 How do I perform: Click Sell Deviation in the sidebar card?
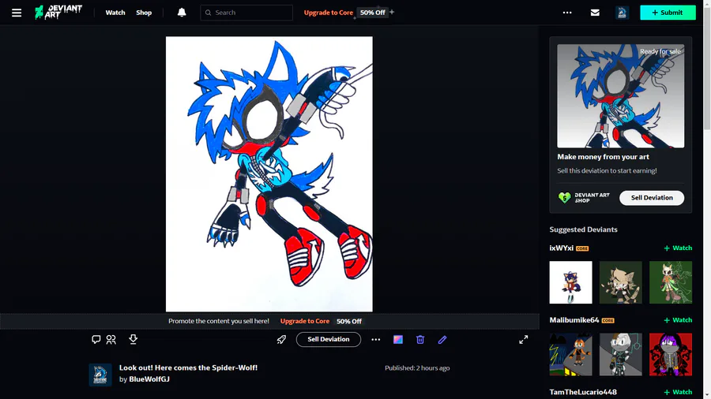pyautogui.click(x=652, y=198)
